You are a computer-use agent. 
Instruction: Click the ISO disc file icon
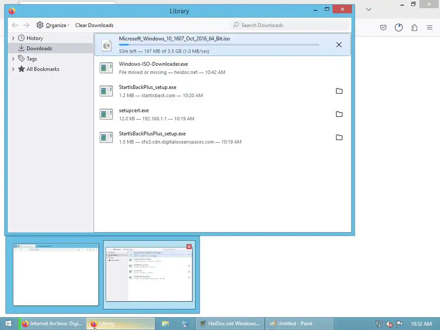pos(107,45)
